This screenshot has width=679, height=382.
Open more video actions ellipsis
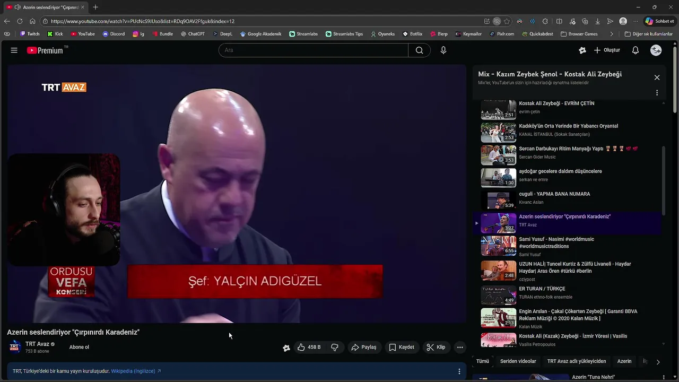(460, 348)
